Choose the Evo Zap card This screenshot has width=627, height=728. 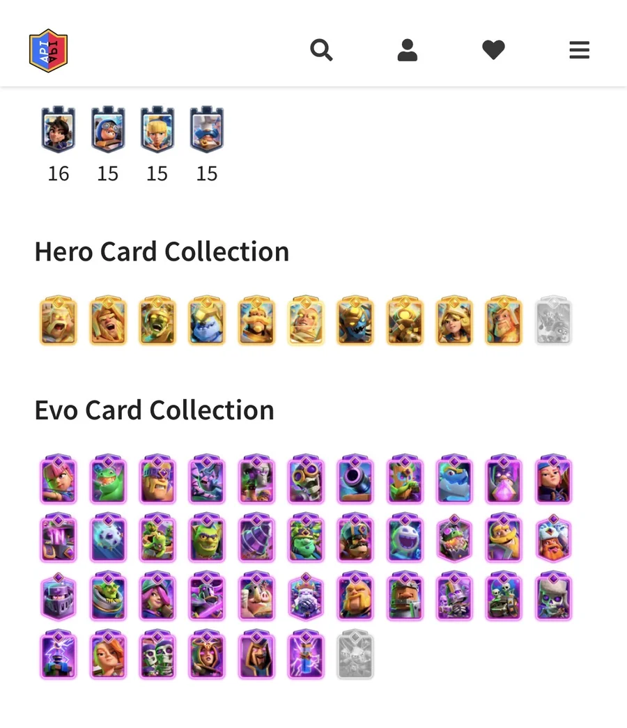point(306,655)
